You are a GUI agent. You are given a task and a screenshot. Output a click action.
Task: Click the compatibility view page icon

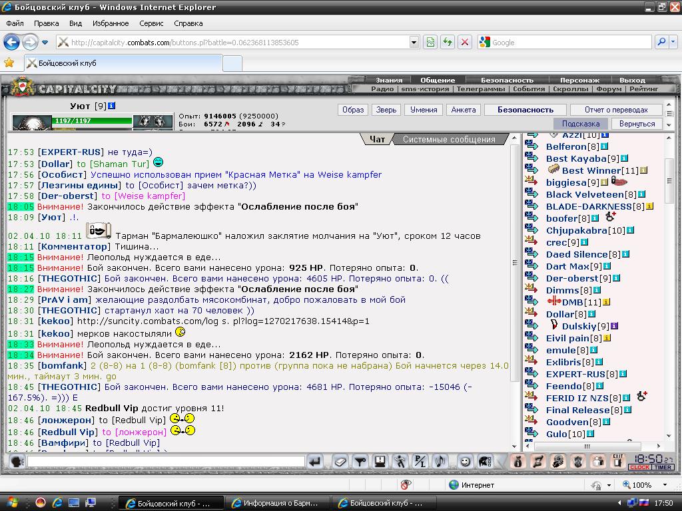[x=430, y=42]
